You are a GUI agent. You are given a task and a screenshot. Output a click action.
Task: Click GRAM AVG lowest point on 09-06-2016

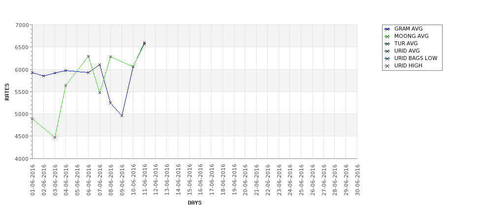pyautogui.click(x=122, y=116)
